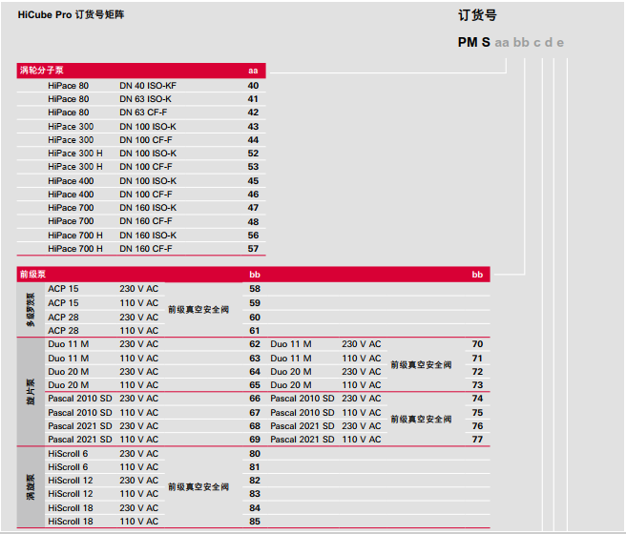Click Duo 20 M in the row coded 64
The width and height of the screenshot is (626, 534).
(69, 372)
